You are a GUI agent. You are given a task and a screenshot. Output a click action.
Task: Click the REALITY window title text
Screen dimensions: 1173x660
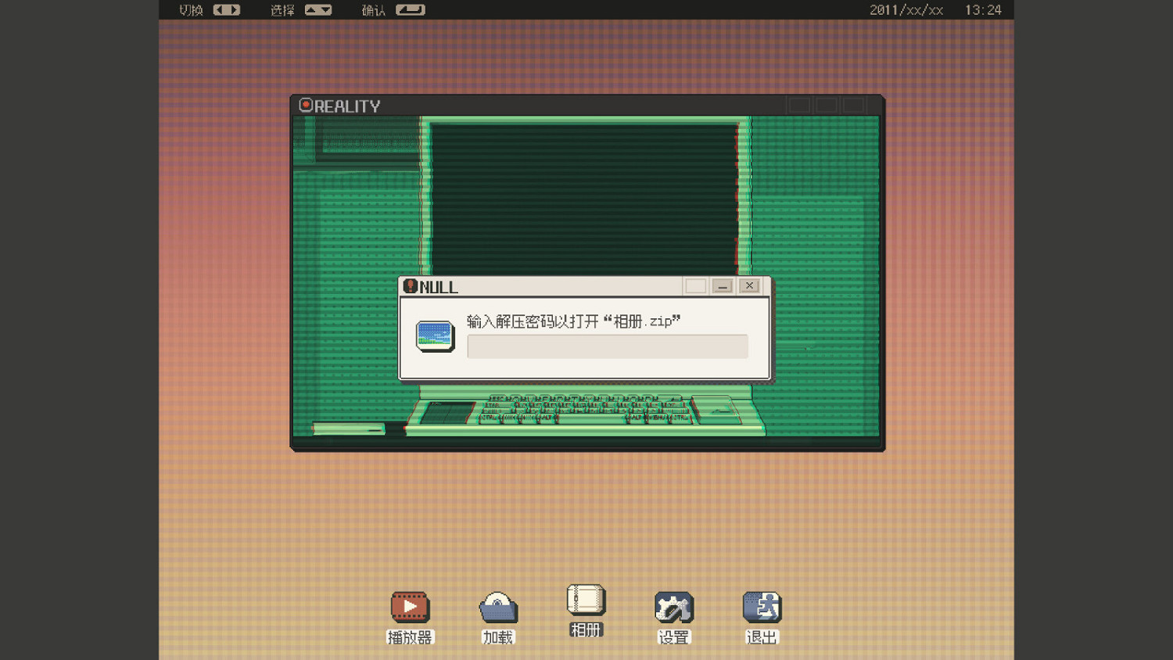(347, 106)
